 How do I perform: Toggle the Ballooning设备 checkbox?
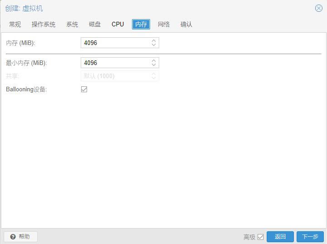84,90
